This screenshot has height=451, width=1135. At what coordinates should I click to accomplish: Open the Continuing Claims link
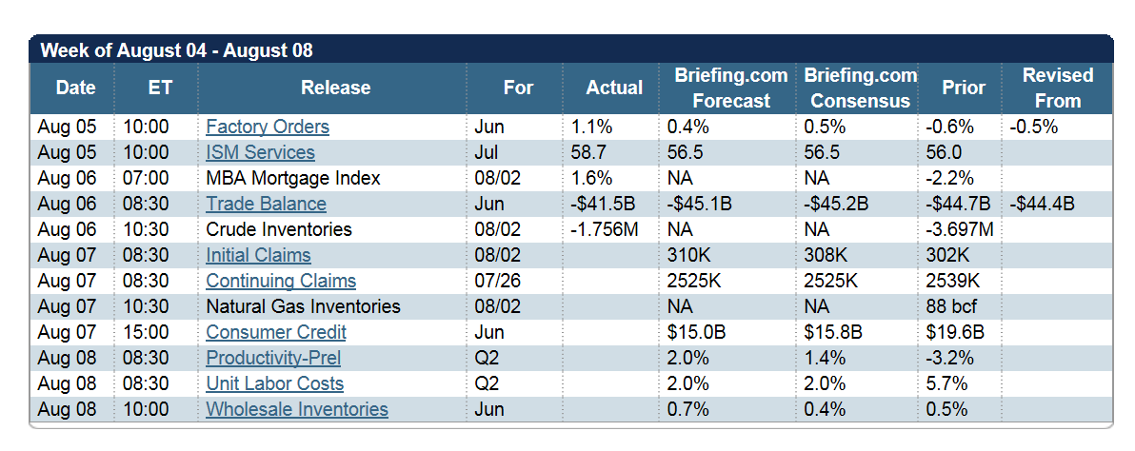click(281, 281)
